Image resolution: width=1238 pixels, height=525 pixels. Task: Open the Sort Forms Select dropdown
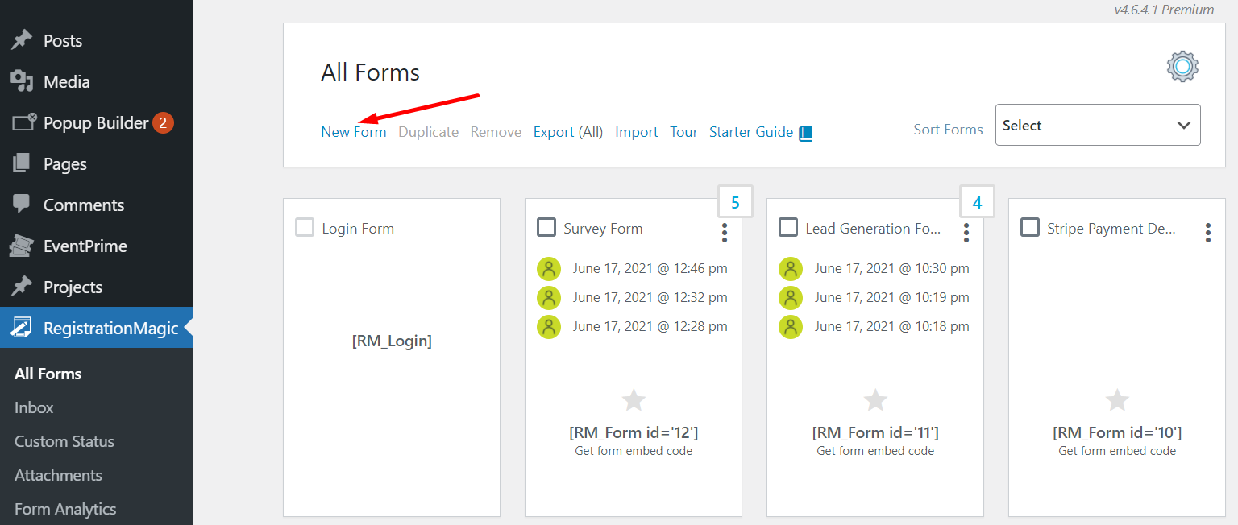pos(1098,125)
